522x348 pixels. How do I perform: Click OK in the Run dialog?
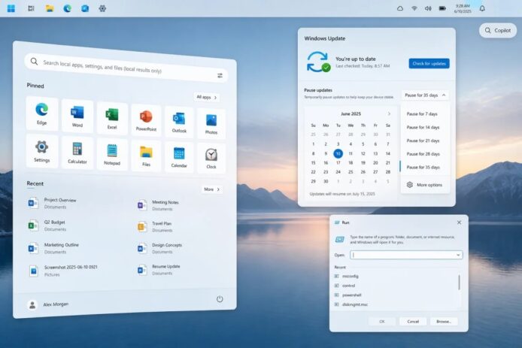pyautogui.click(x=382, y=322)
